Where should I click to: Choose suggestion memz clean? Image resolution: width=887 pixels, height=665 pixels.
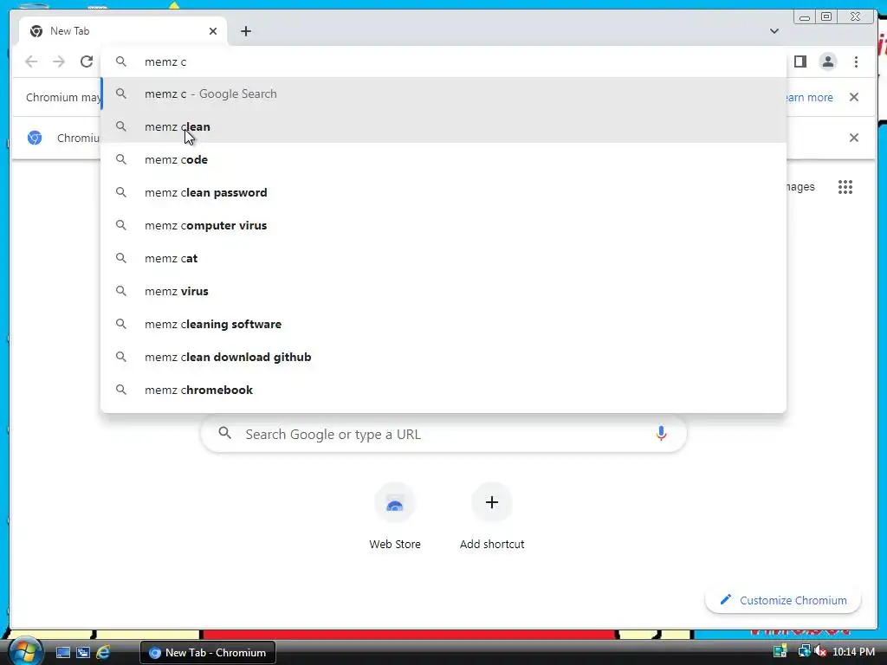(443, 126)
